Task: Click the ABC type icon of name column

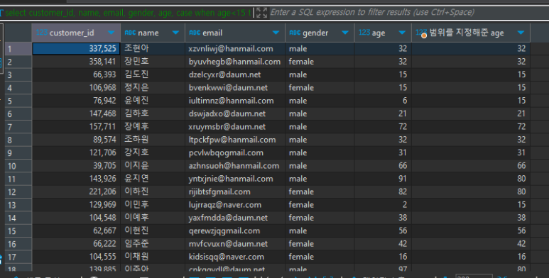Action: click(130, 33)
